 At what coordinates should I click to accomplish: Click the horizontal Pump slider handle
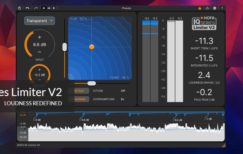pyautogui.click(x=91, y=83)
